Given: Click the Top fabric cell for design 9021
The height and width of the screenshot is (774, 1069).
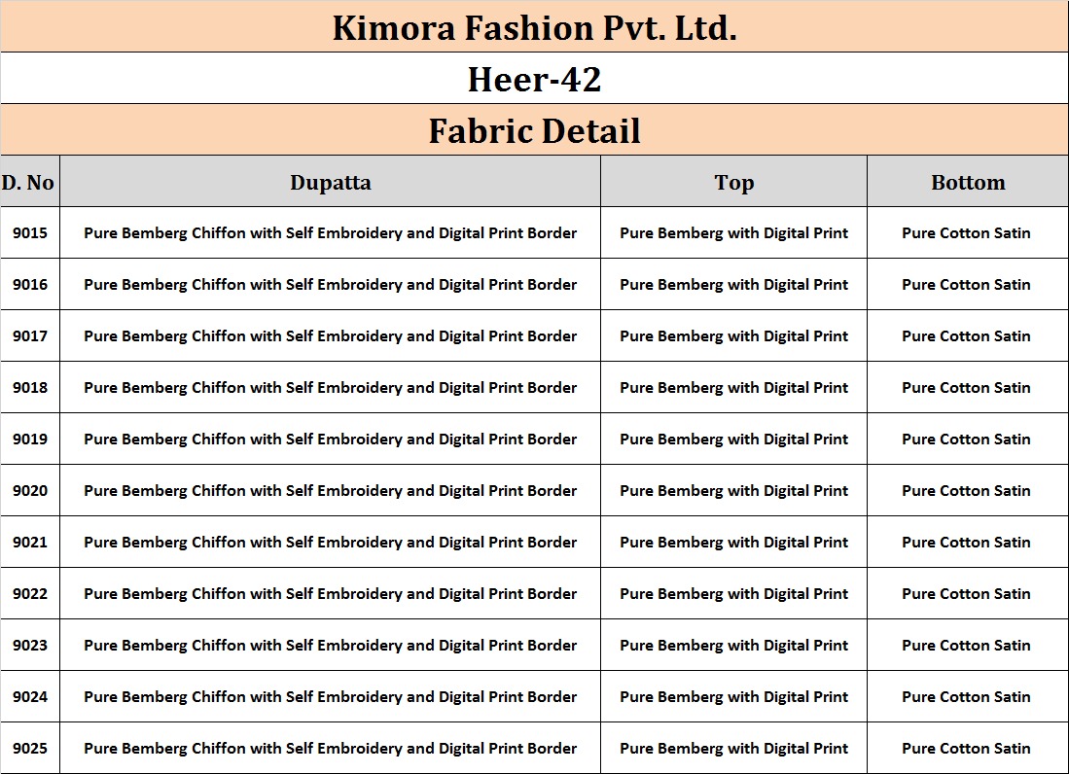Looking at the screenshot, I should [733, 543].
